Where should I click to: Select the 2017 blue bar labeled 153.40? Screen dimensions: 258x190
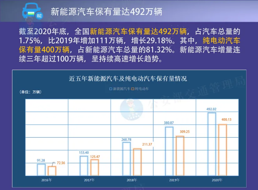84,166
